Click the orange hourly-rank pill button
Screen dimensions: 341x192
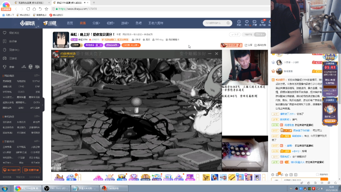(x=131, y=45)
